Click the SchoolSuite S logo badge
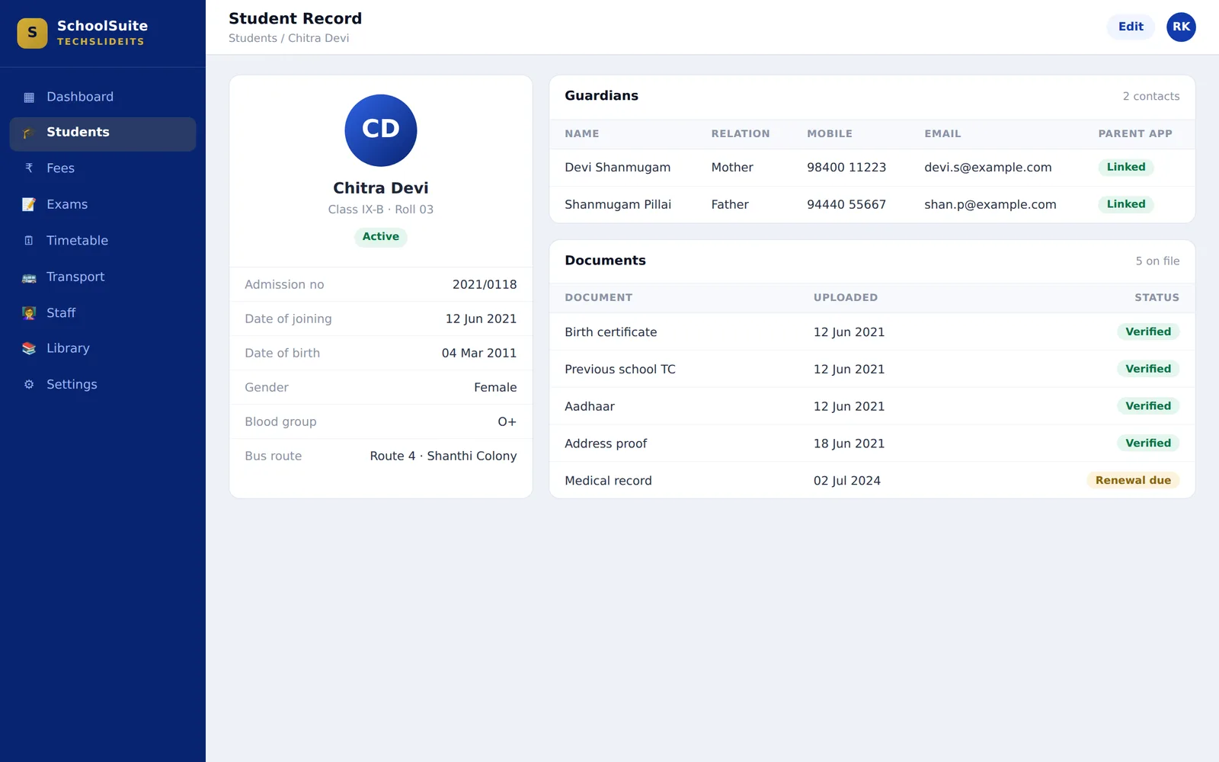Viewport: 1219px width, 762px height. 32,33
